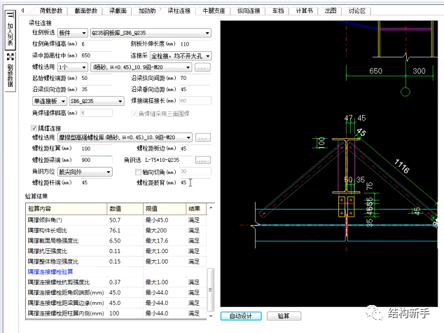The width and height of the screenshot is (444, 333).
Task: Click the 螺栓距梁端 field showing 900
Action: (x=96, y=160)
